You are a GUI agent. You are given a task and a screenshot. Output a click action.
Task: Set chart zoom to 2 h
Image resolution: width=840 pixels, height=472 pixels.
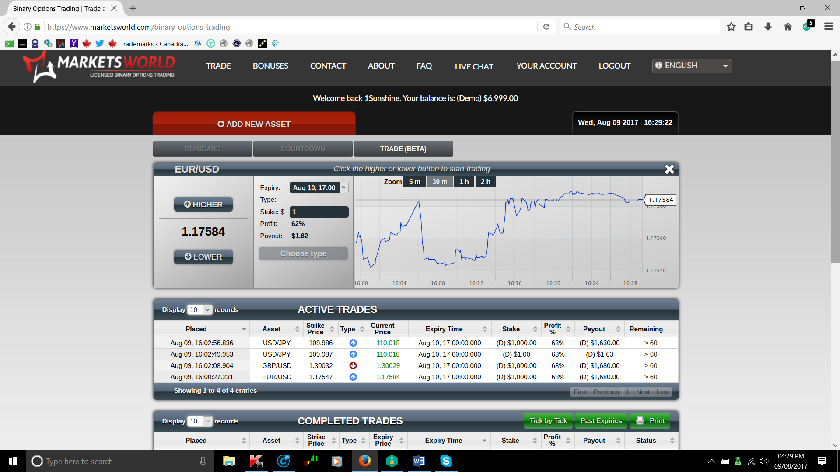point(485,182)
